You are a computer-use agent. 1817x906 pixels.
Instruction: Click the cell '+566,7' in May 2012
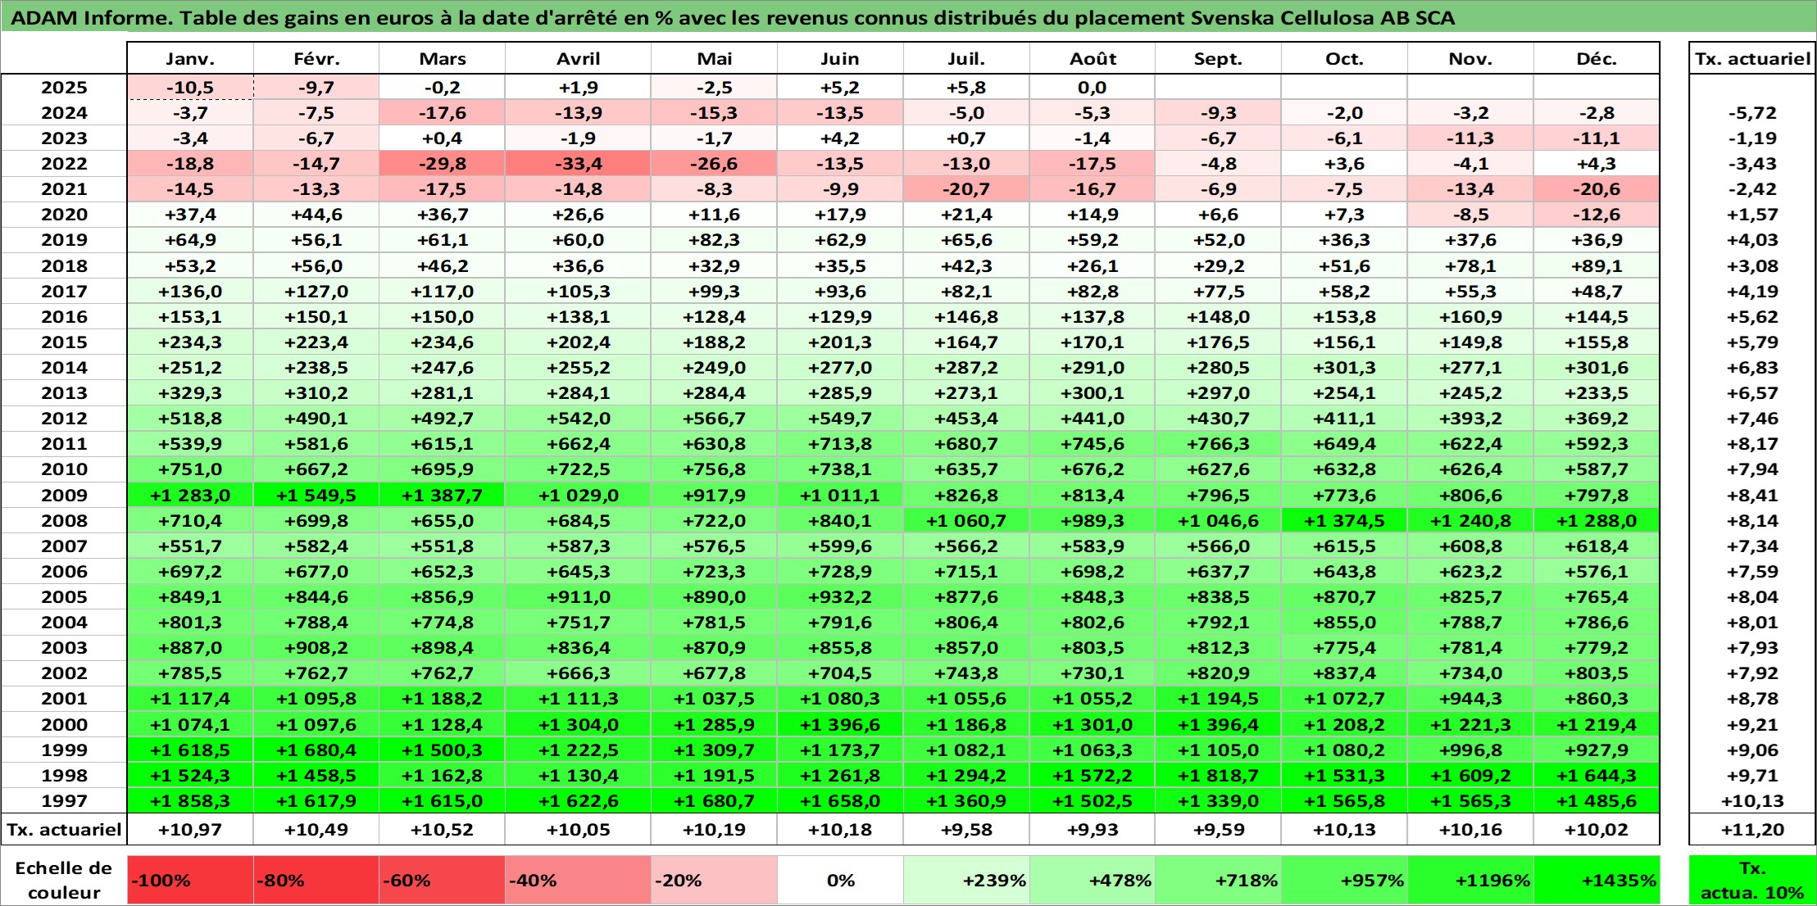[714, 418]
